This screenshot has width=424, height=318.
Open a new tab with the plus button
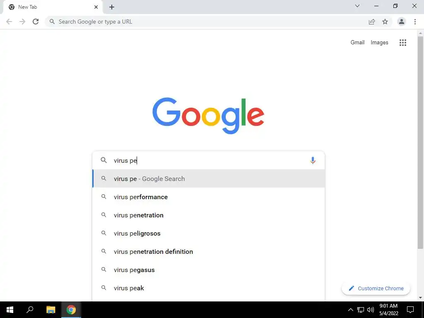tap(112, 7)
